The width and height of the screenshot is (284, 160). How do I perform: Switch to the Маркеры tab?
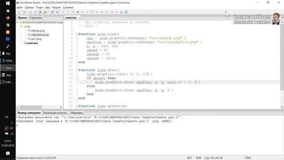point(77,112)
